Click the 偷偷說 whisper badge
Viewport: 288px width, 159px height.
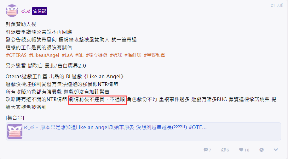39,11
